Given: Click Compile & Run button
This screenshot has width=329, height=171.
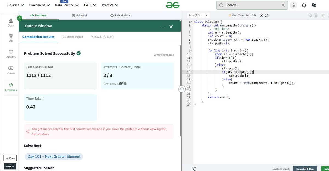Looking at the screenshot, I should click(x=305, y=169).
